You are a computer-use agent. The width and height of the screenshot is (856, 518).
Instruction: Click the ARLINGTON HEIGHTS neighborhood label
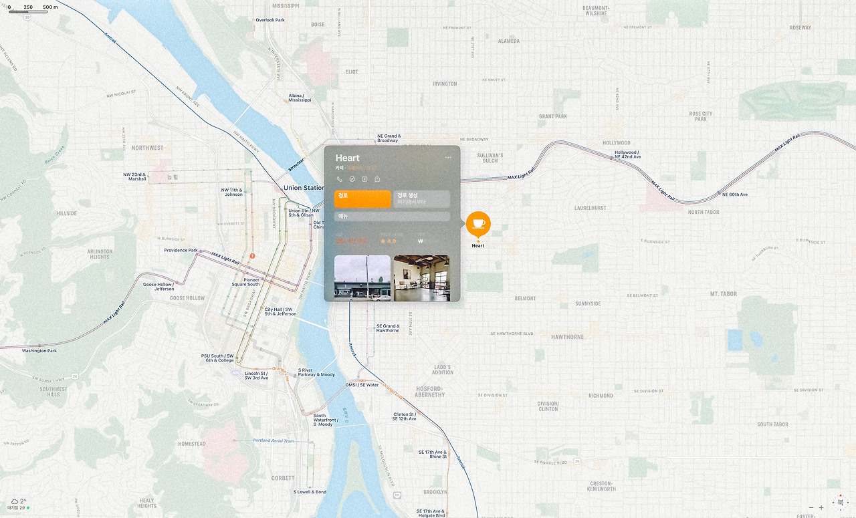[100, 255]
